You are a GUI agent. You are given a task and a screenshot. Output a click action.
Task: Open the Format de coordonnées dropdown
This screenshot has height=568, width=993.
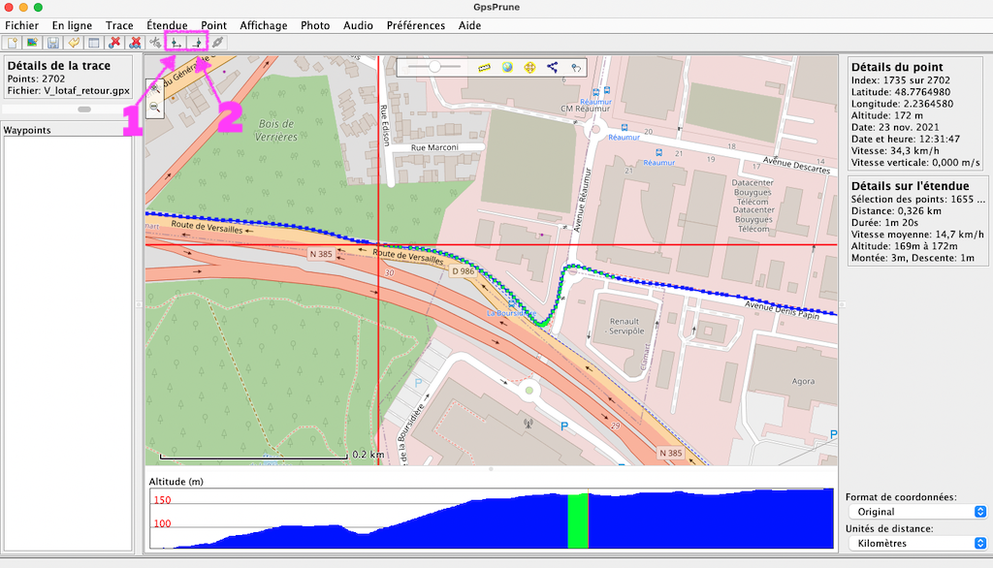(x=916, y=511)
